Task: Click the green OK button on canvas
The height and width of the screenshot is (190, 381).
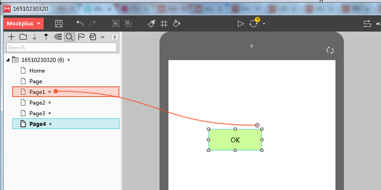Action: (235, 140)
